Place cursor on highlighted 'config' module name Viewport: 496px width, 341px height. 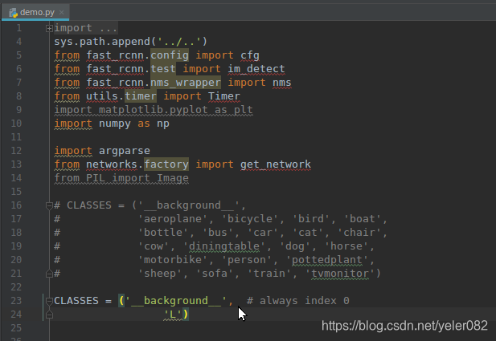pos(170,55)
